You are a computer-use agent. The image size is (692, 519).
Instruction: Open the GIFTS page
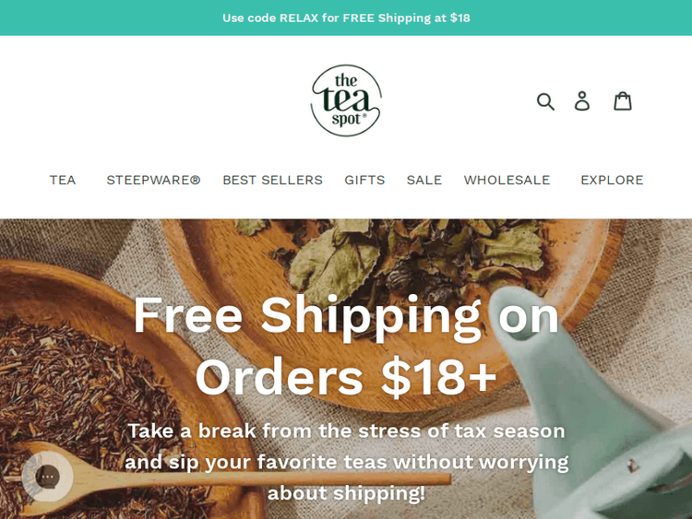364,180
